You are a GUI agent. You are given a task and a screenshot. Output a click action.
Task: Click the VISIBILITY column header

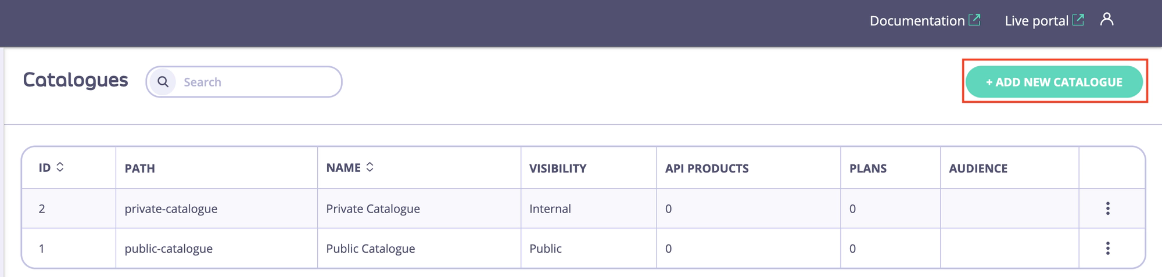pos(558,168)
